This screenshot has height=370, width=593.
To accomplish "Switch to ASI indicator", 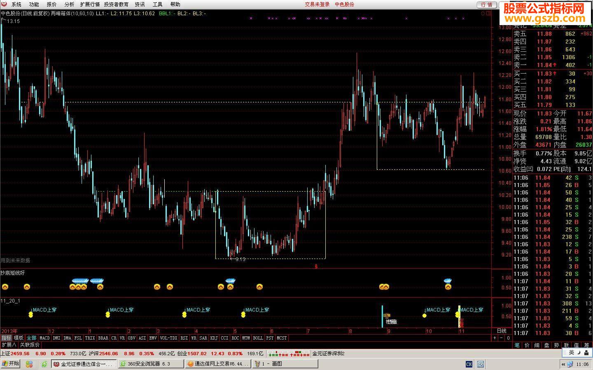I will pos(142,338).
